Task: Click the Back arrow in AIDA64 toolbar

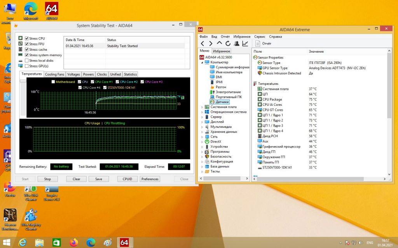Action: (202, 43)
